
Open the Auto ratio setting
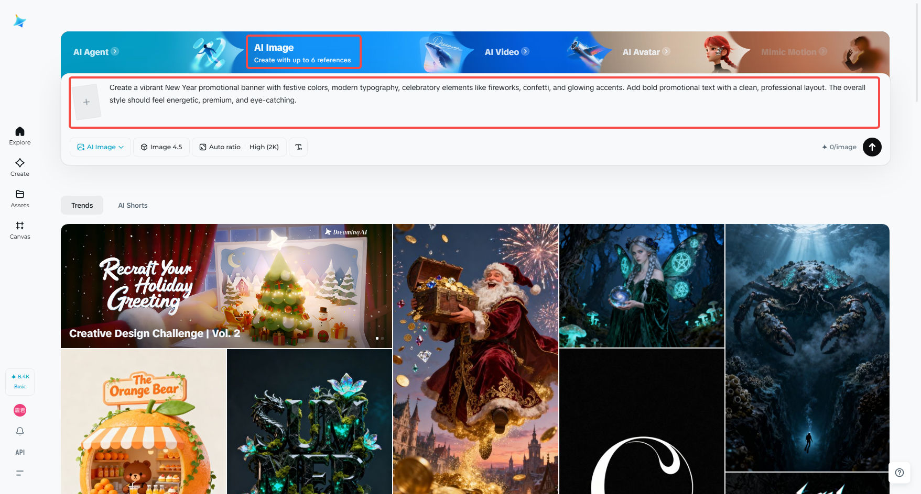[x=220, y=147]
